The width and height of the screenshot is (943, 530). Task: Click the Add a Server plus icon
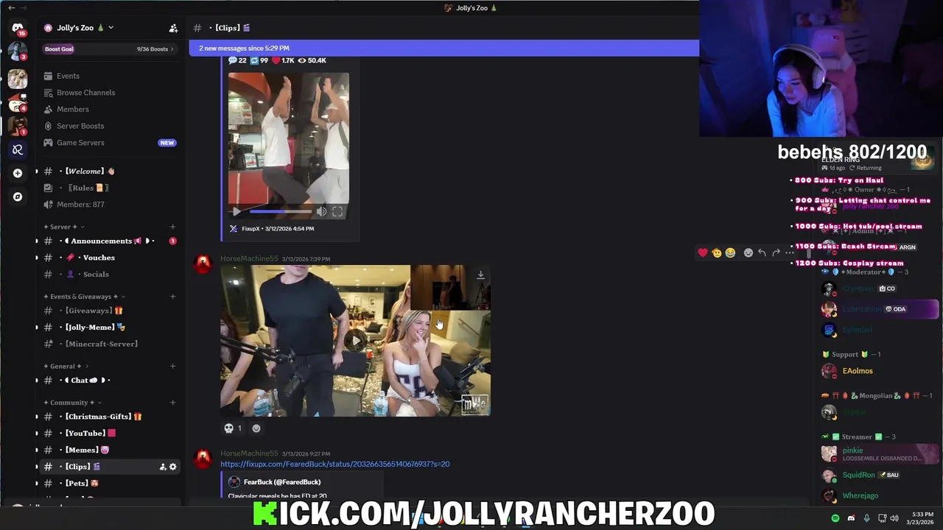(18, 173)
